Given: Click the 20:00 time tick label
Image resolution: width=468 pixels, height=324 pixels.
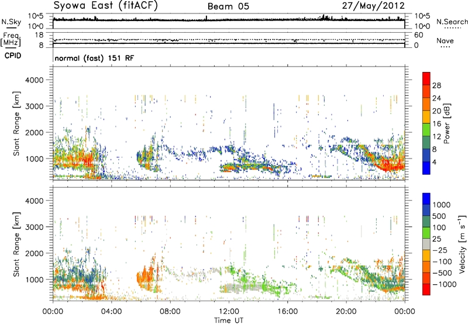Looking at the screenshot, I should 346,312.
